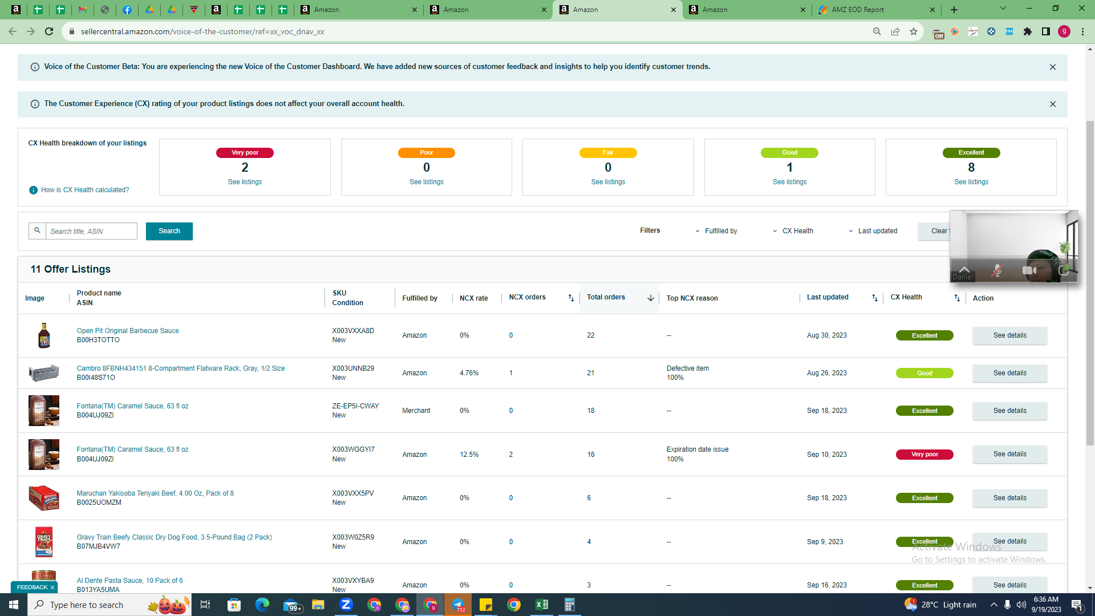This screenshot has height=616, width=1095.
Task: Dismiss the CX rating account health banner
Action: [1053, 104]
